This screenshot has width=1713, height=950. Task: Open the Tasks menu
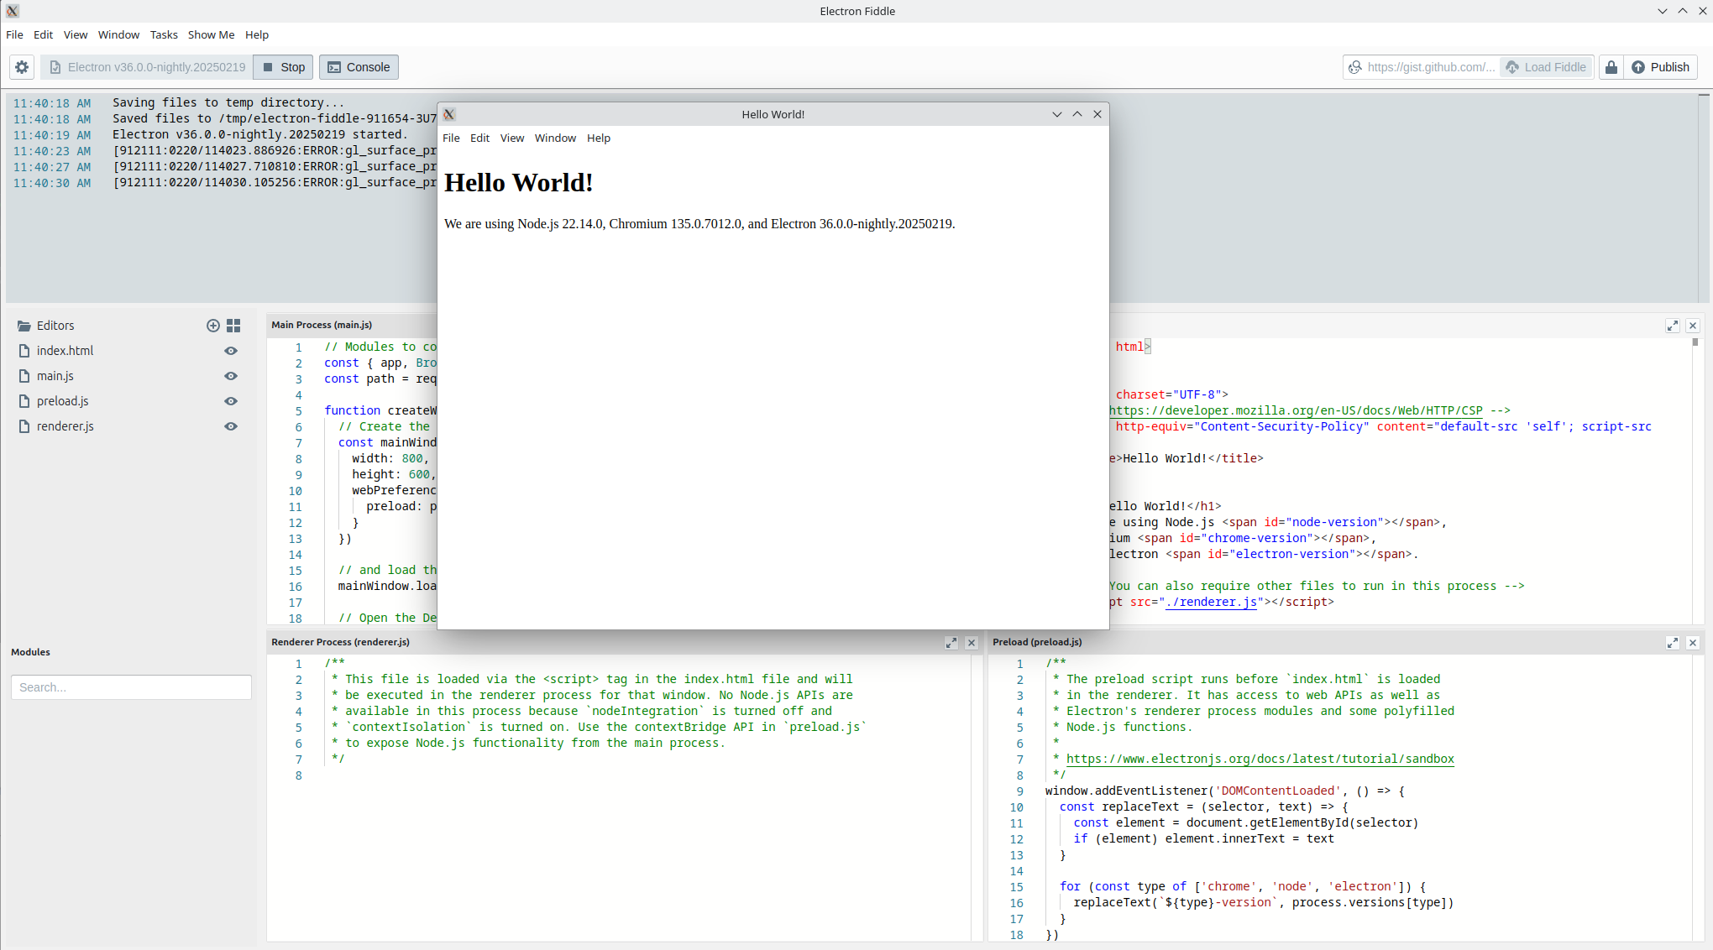click(164, 34)
